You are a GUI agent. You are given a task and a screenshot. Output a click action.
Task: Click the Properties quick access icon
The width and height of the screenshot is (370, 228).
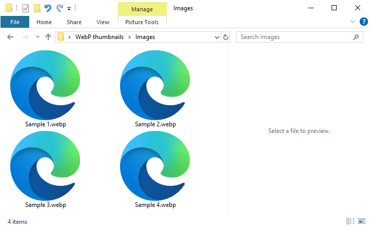coord(26,8)
